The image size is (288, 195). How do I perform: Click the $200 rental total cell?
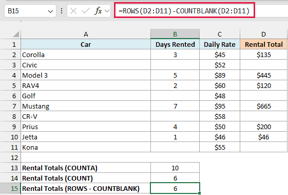[x=263, y=127]
